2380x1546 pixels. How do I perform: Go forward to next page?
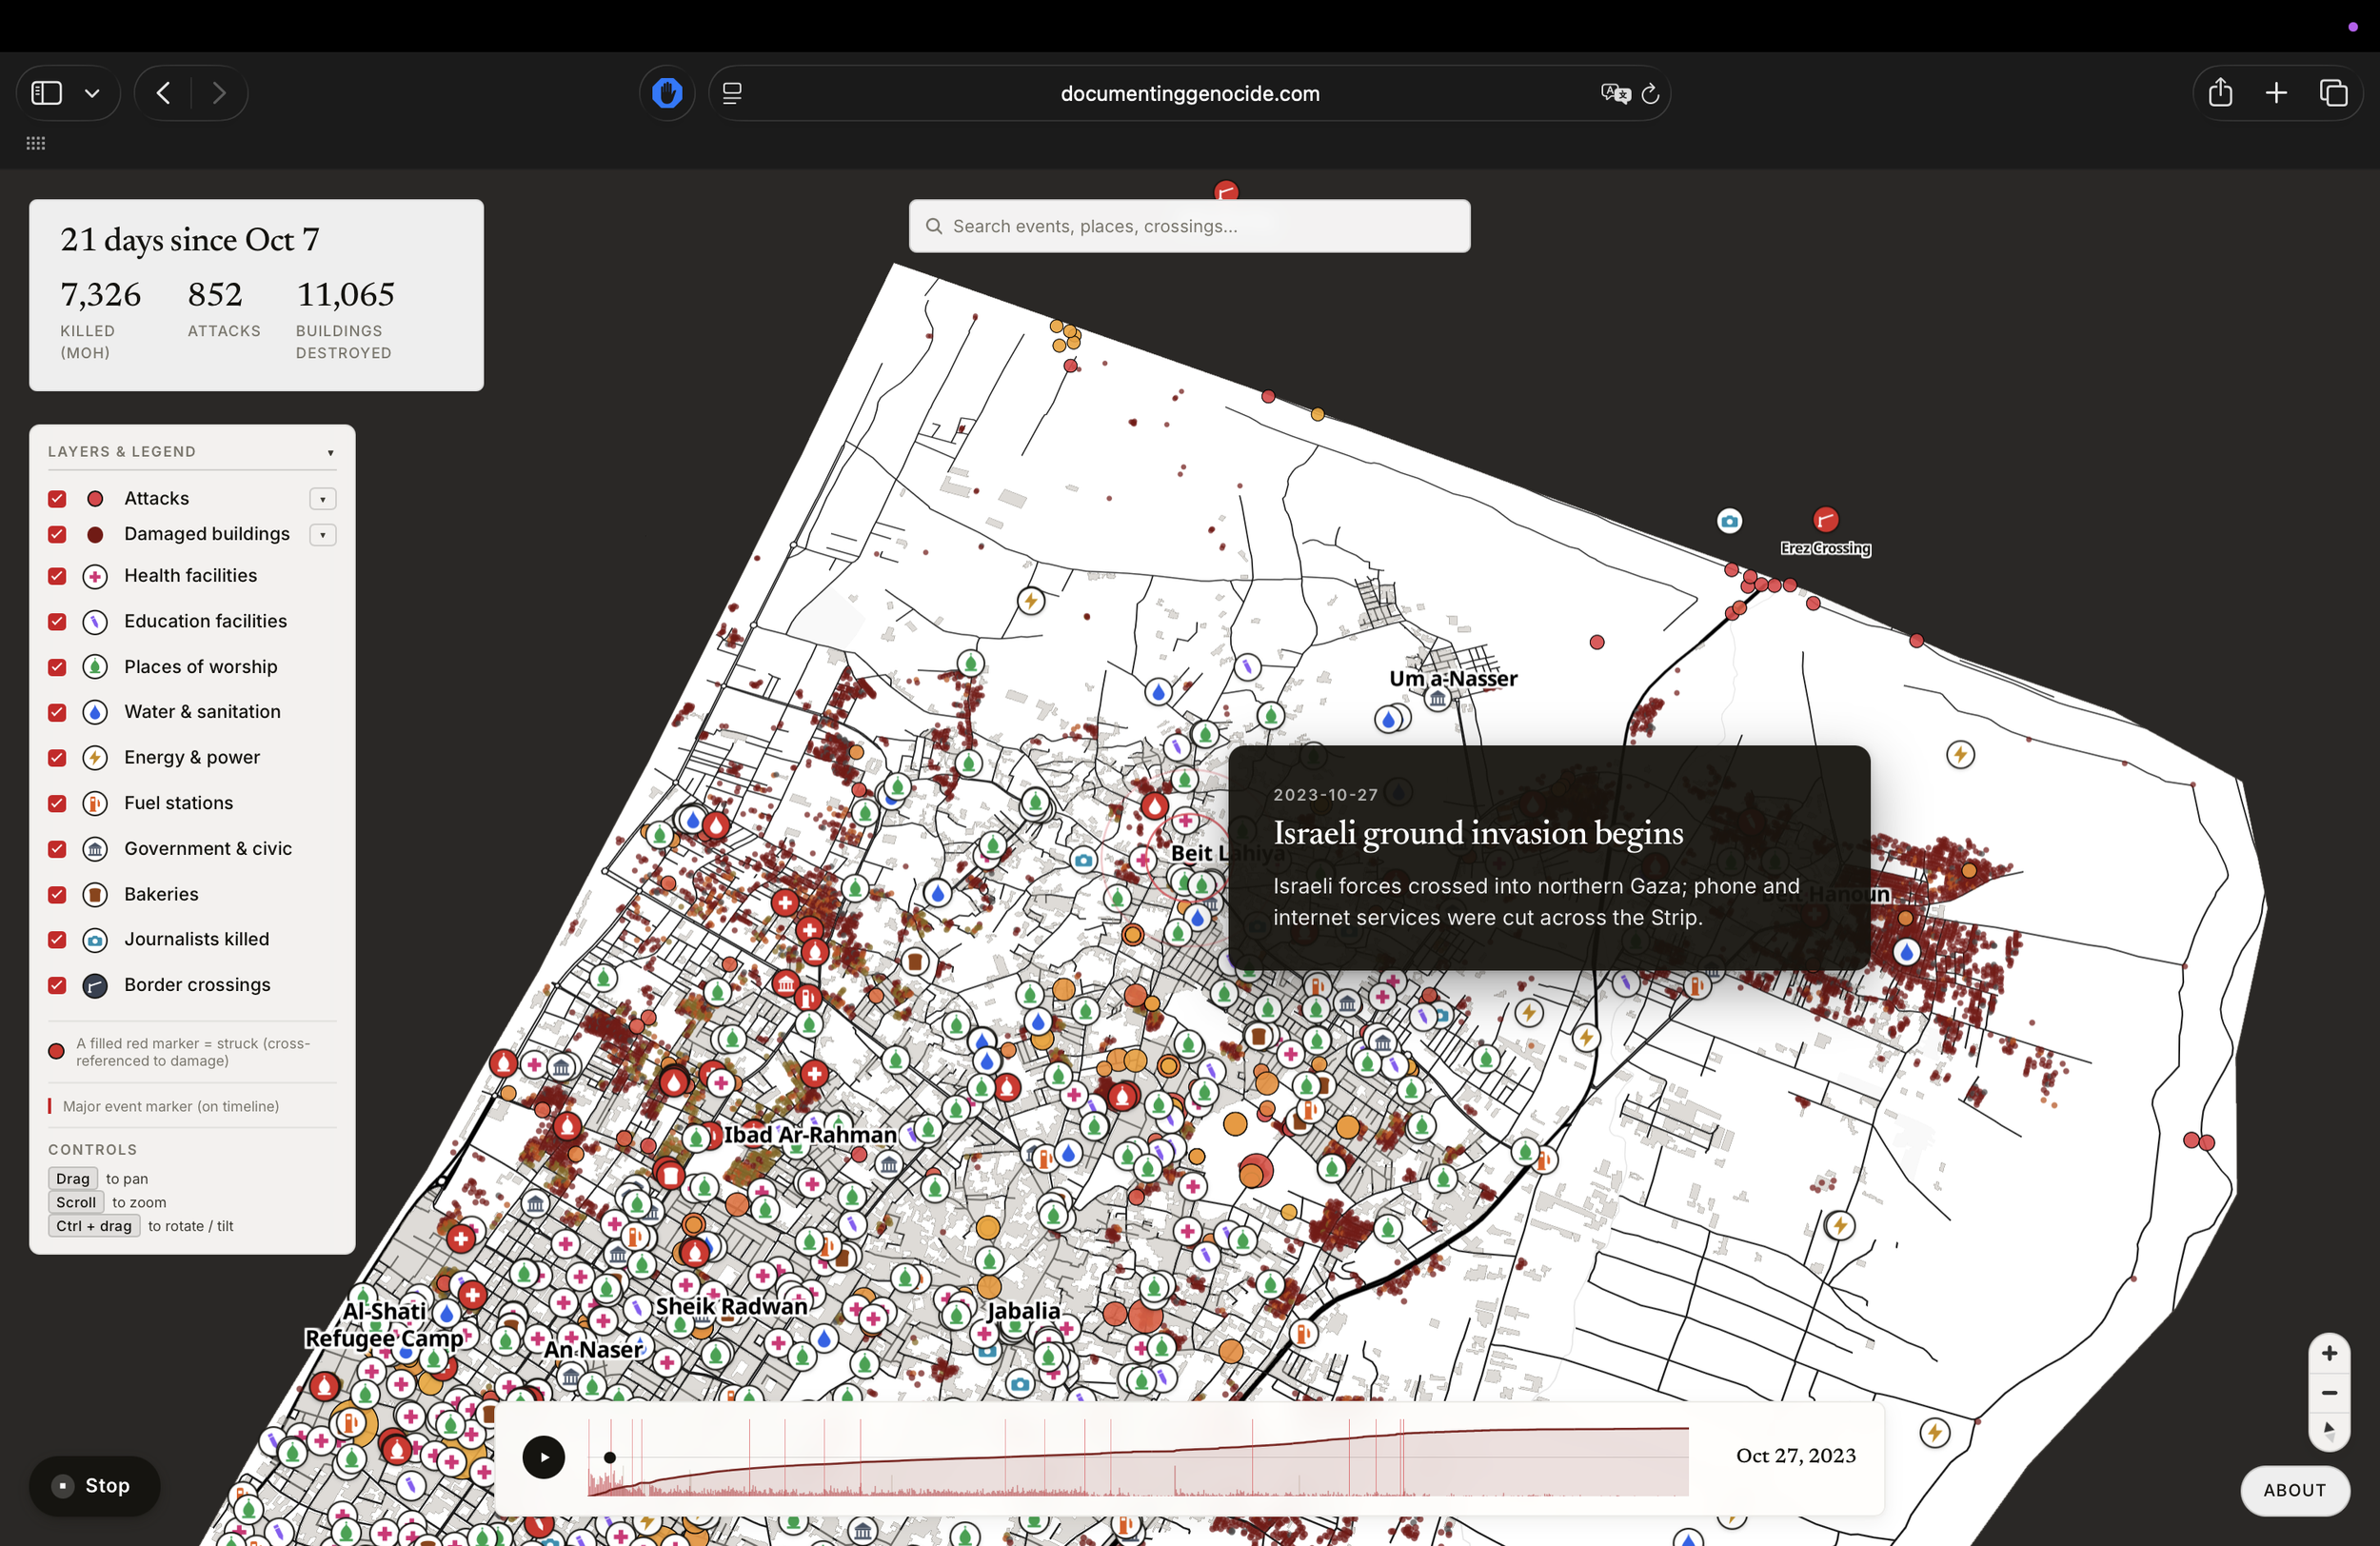coord(219,93)
